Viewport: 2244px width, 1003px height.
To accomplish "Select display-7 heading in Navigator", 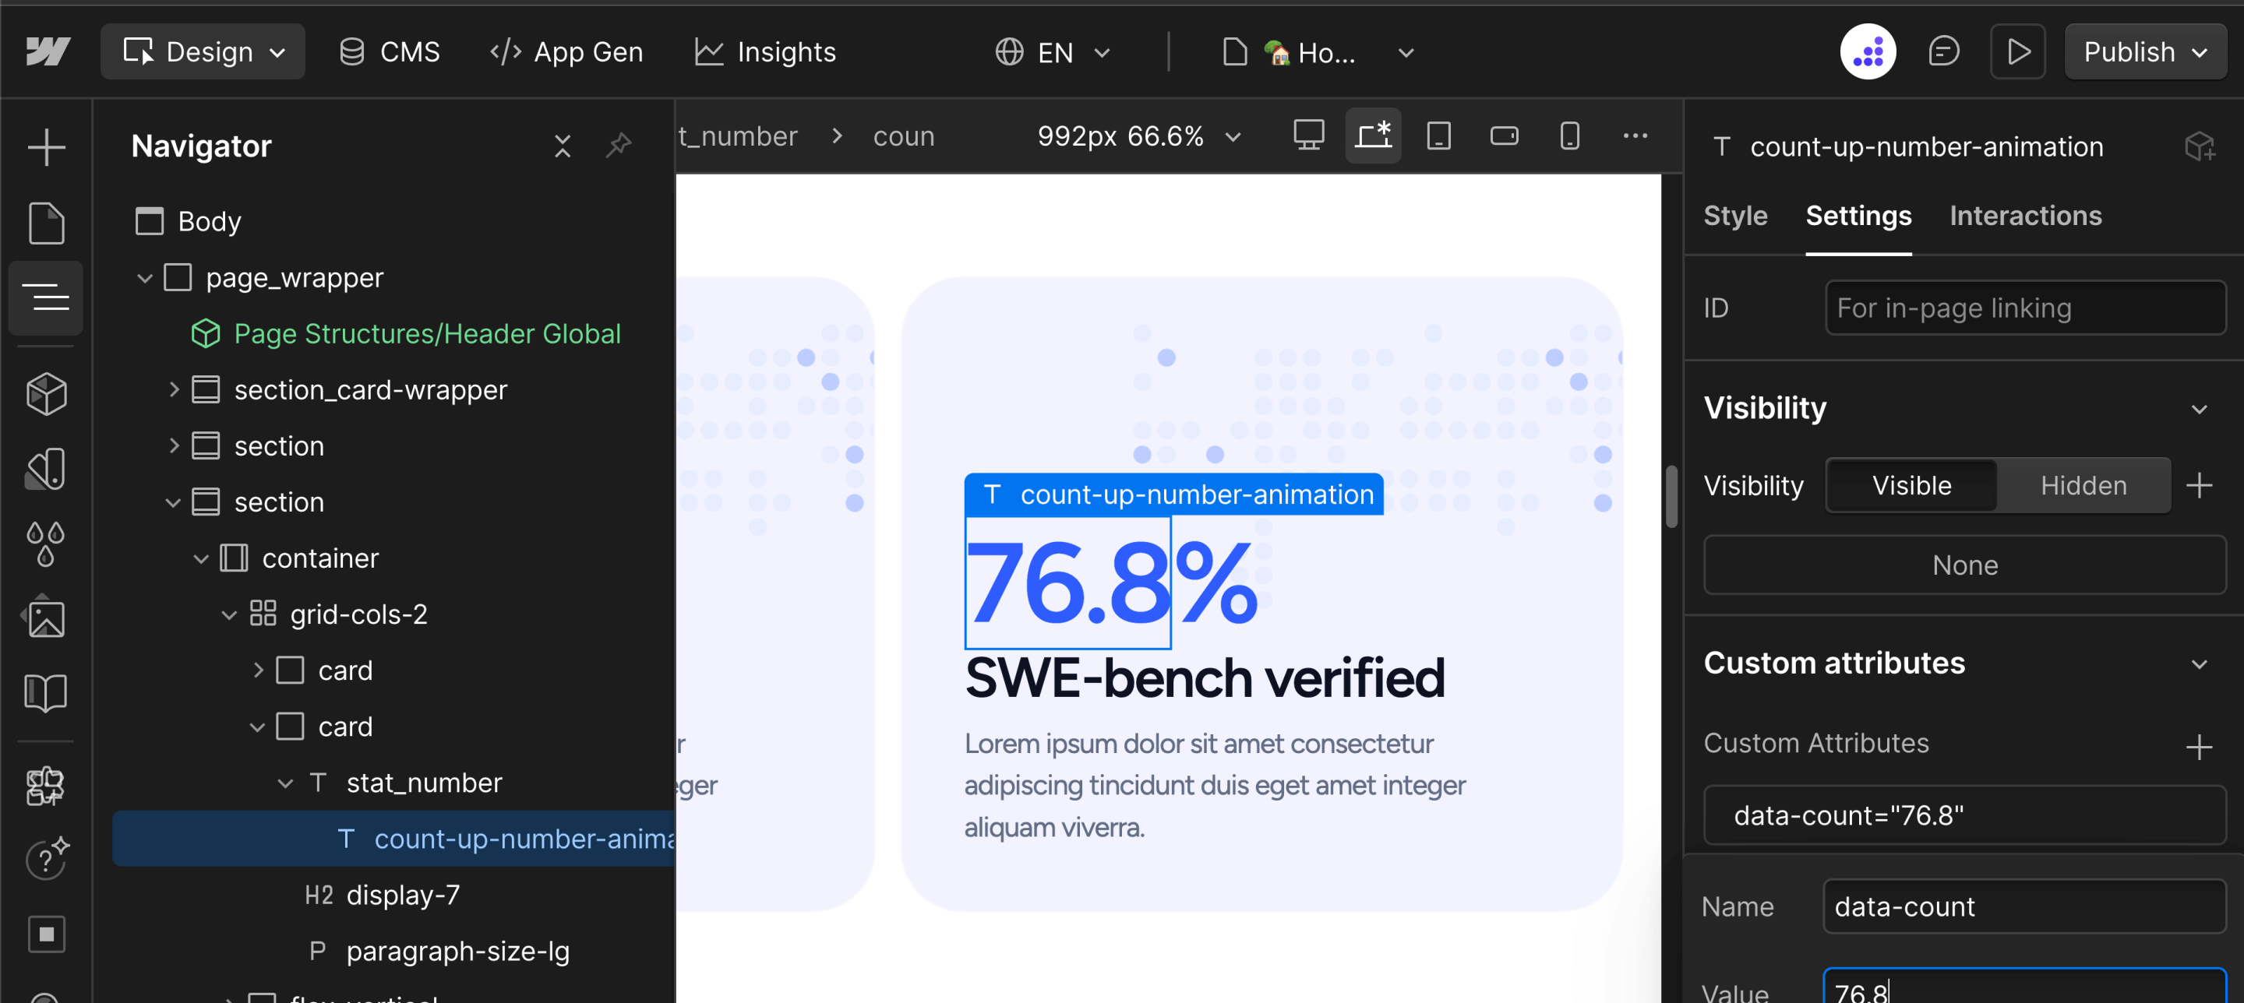I will tap(403, 895).
